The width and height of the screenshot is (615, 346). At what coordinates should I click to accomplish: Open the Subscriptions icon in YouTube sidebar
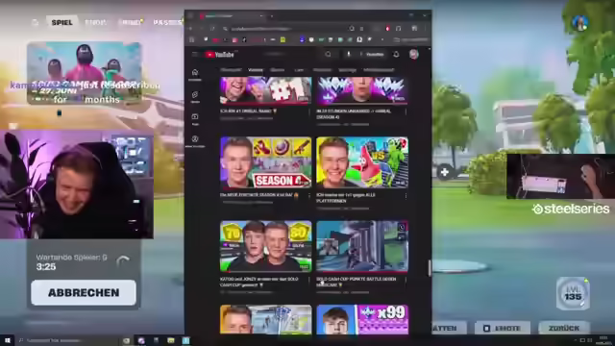[x=194, y=118]
